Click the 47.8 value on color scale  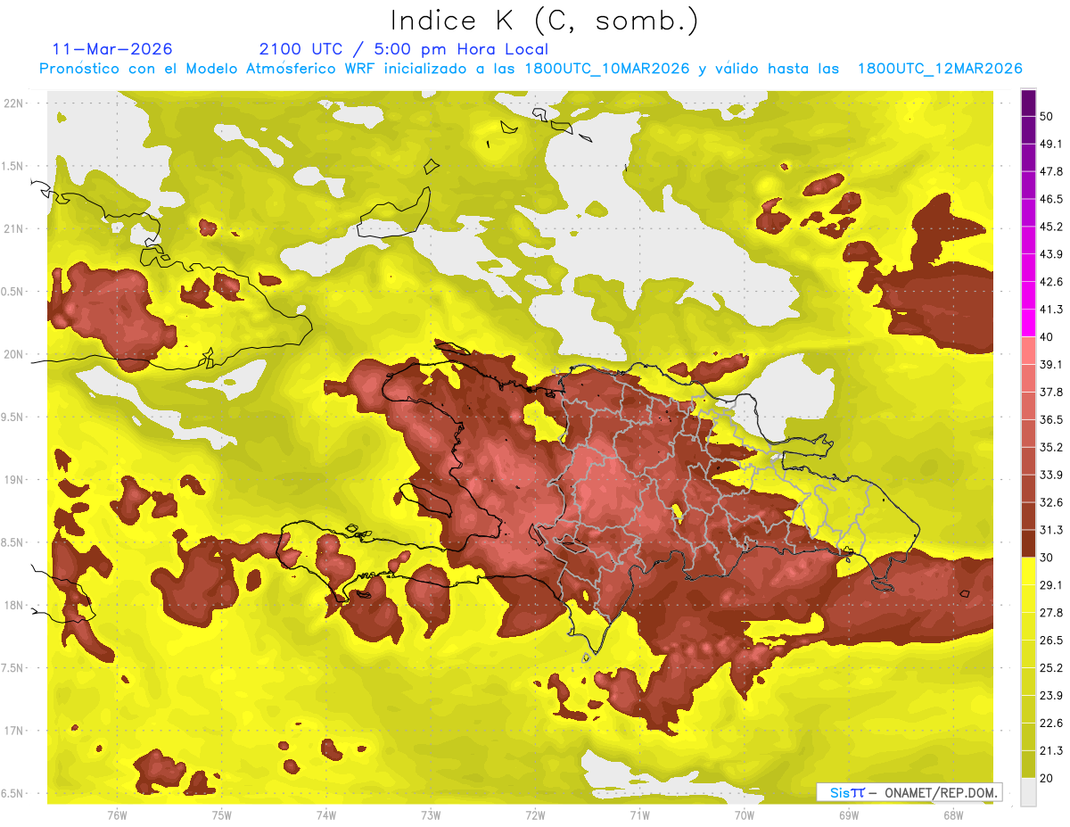[x=1051, y=171]
